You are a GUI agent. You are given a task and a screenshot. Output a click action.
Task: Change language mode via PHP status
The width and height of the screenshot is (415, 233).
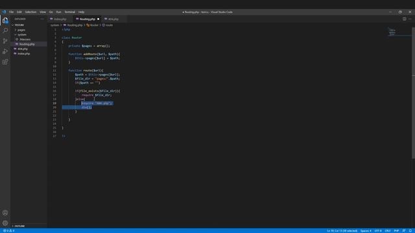tap(396, 230)
